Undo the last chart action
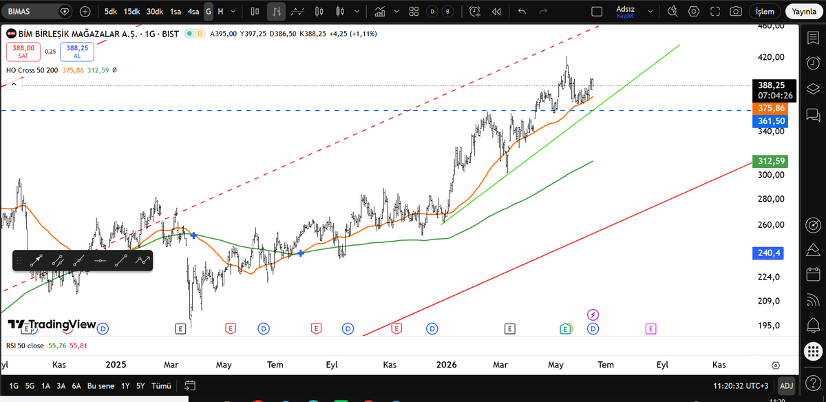 pos(522,12)
